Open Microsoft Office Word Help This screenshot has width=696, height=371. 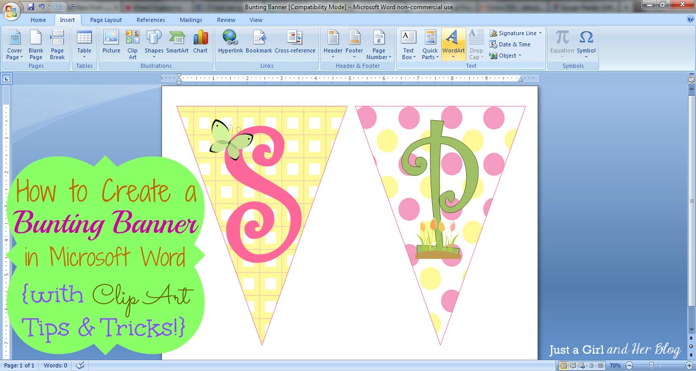(690, 19)
